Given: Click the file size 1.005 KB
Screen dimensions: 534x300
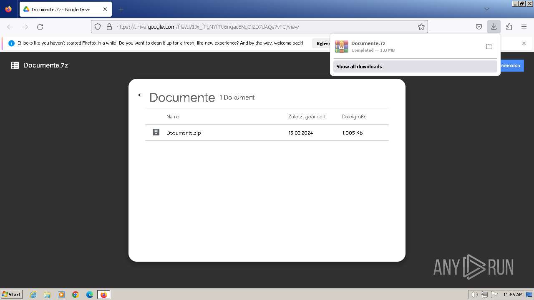Looking at the screenshot, I should [x=352, y=133].
